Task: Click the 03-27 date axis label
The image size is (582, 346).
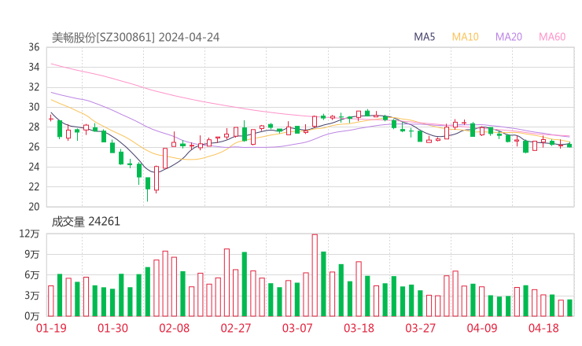Action: tap(420, 328)
